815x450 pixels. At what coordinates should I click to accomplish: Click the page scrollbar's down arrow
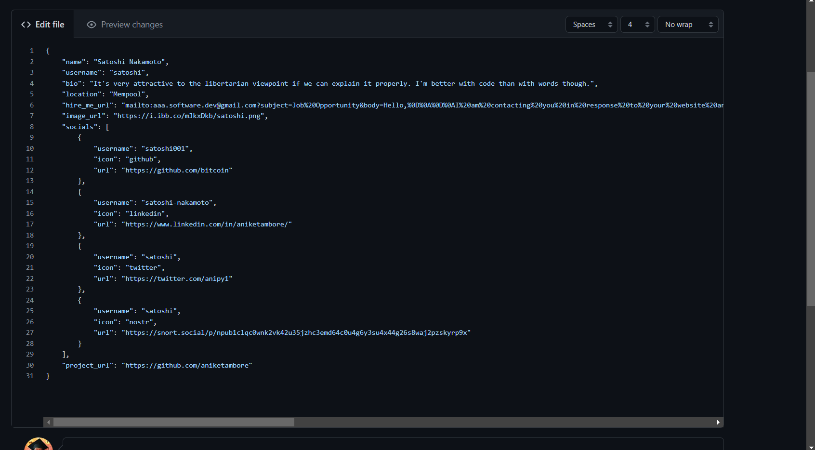coord(811,447)
